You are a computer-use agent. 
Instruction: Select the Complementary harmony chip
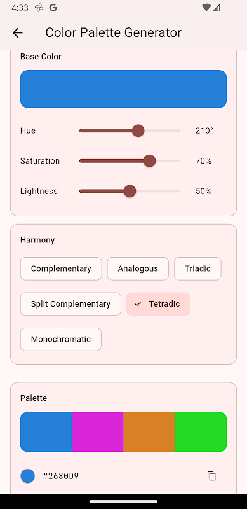coord(61,268)
